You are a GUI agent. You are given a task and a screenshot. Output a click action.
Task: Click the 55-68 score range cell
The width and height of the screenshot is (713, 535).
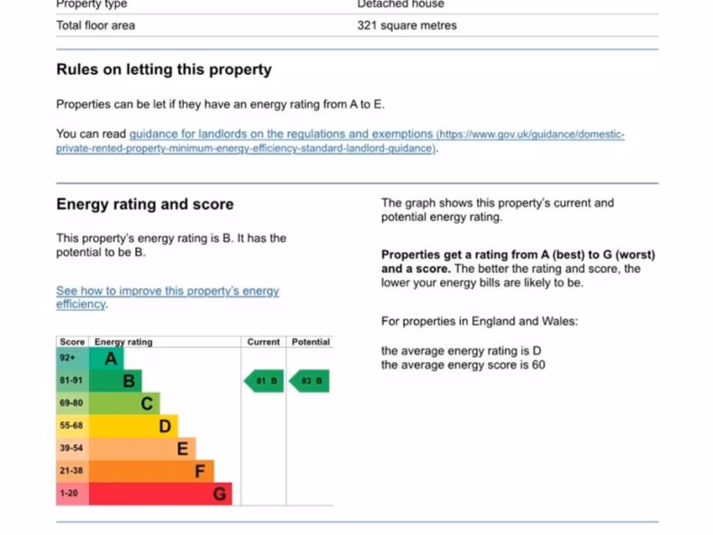[71, 426]
